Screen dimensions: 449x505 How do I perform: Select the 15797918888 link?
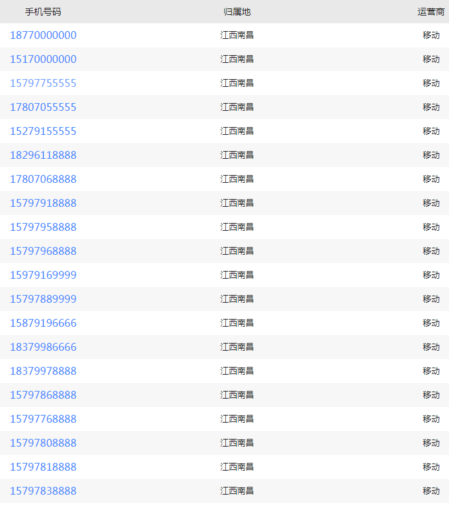(43, 203)
